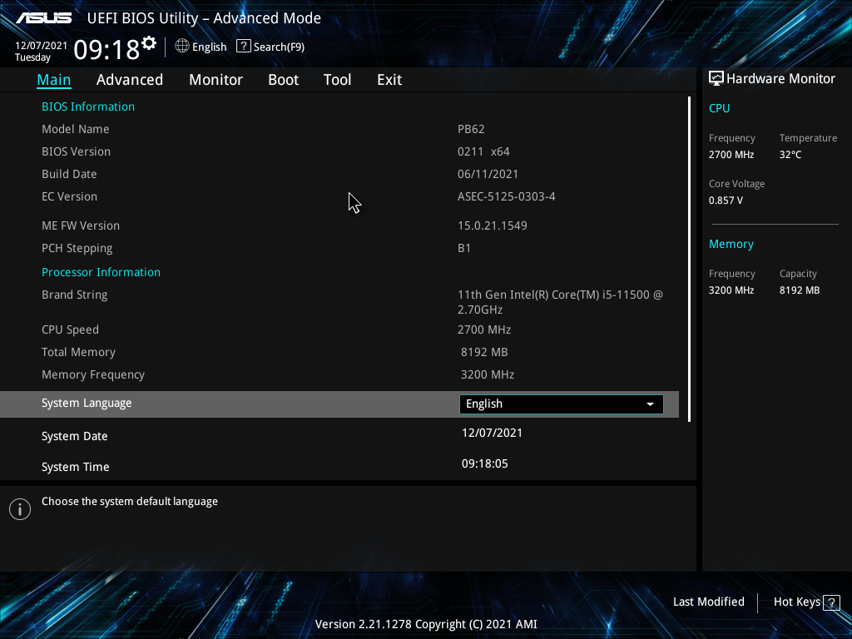Click Hardware Monitor memory capacity 8192 MB
Viewport: 852px width, 639px height.
pyautogui.click(x=800, y=290)
